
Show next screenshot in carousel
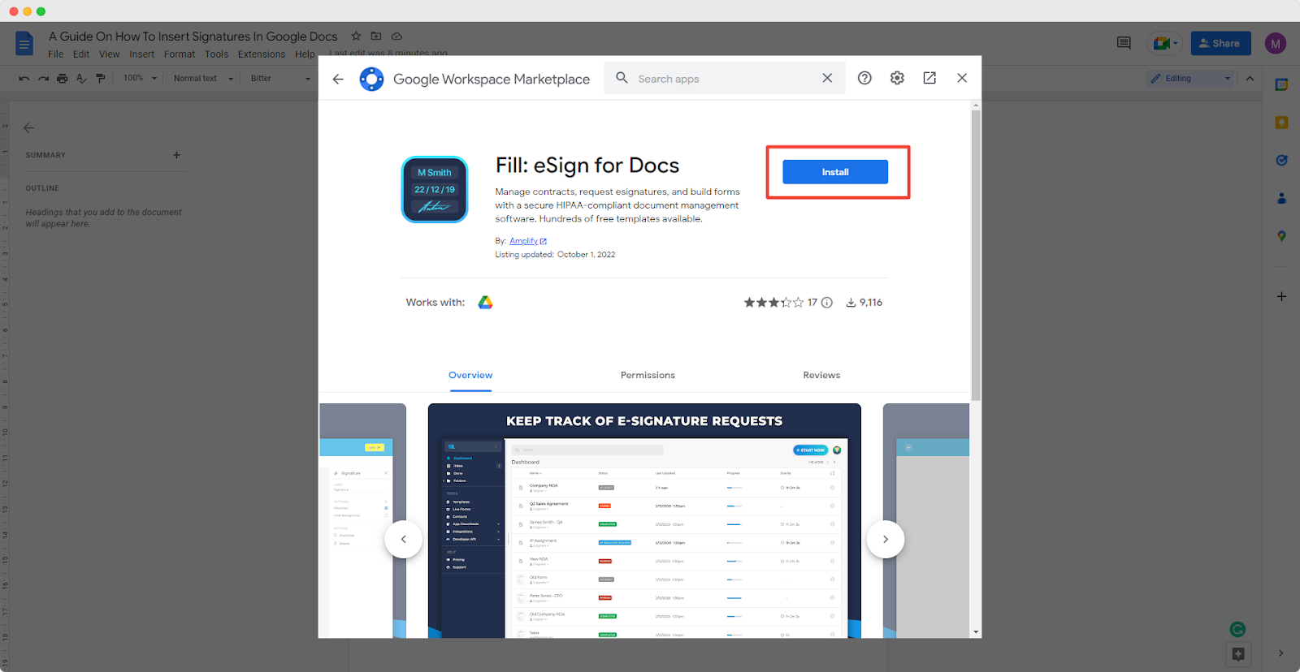886,539
